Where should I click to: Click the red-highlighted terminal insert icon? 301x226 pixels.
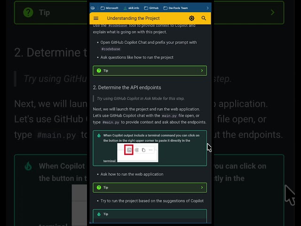(x=129, y=150)
